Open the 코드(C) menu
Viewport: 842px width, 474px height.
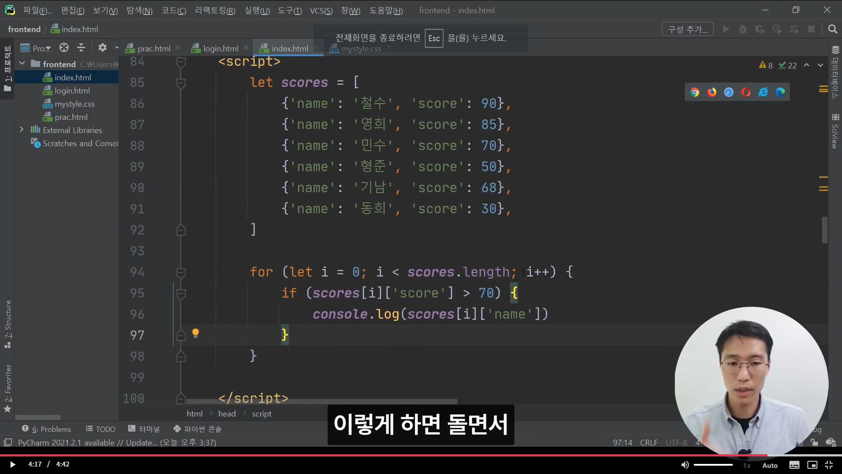click(x=174, y=10)
